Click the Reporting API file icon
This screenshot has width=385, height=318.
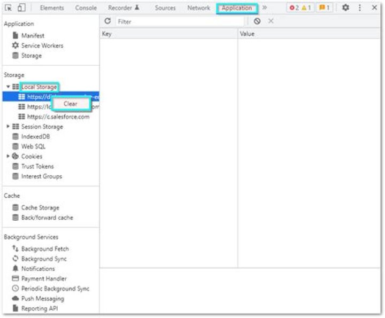pos(16,308)
